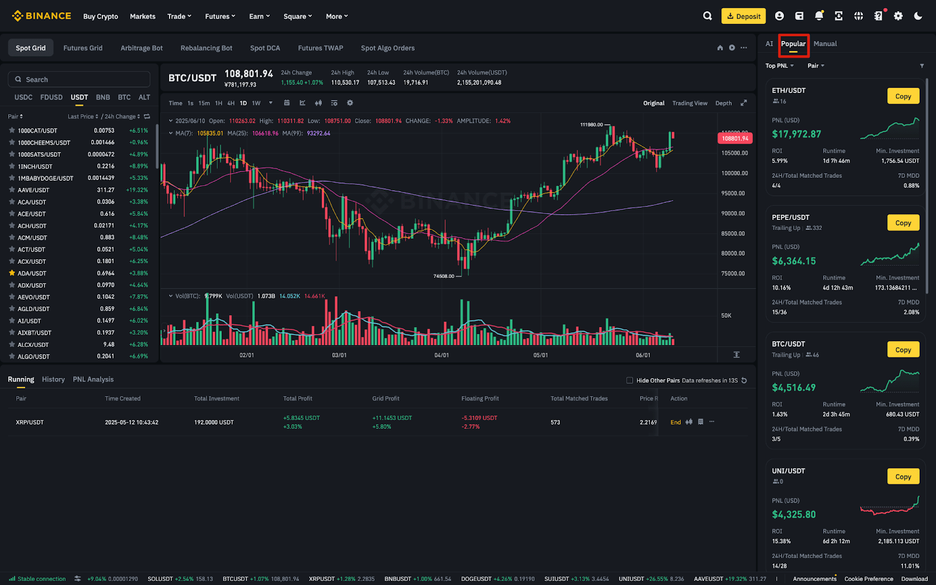Select the candlestick style icon on chart toolbar

pos(318,103)
